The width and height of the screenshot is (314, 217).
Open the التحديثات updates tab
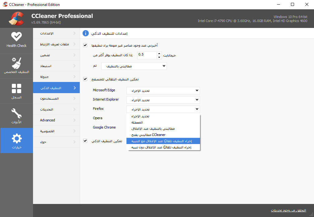click(x=56, y=109)
